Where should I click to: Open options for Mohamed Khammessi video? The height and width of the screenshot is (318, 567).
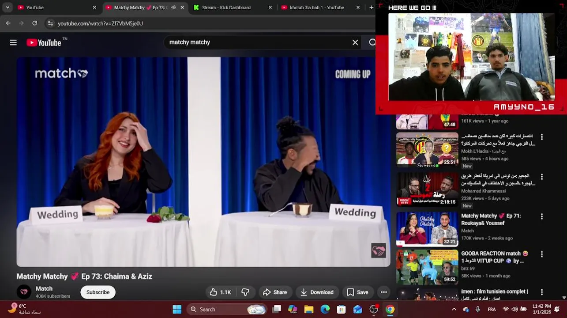click(x=542, y=177)
